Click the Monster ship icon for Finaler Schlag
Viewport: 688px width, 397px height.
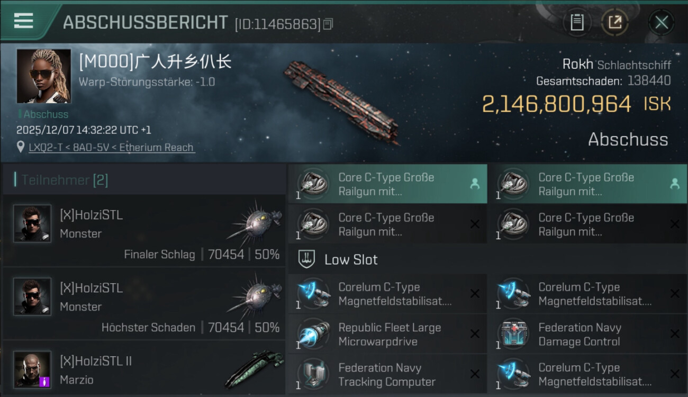pyautogui.click(x=255, y=221)
